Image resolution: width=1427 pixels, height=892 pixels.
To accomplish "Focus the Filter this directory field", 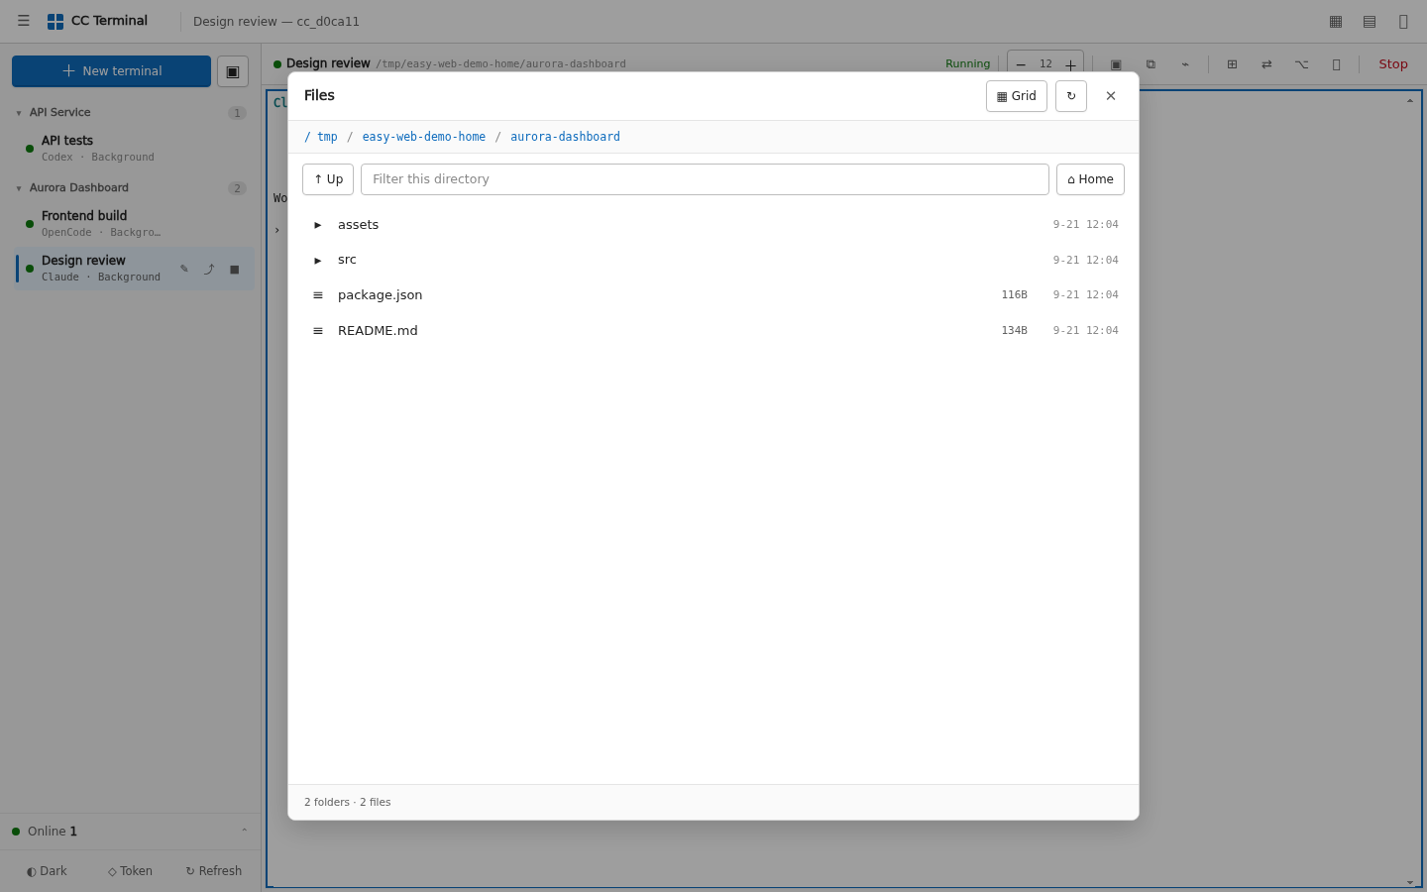I will point(705,179).
